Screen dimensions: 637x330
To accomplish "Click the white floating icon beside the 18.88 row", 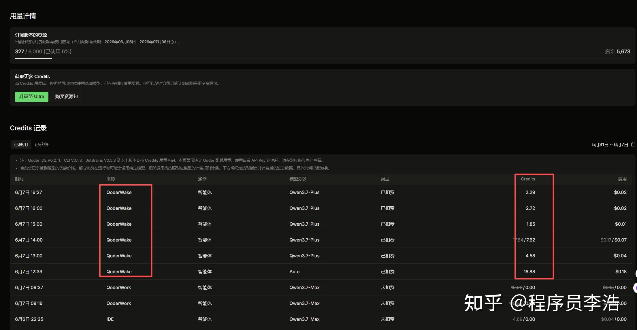I will [x=636, y=273].
